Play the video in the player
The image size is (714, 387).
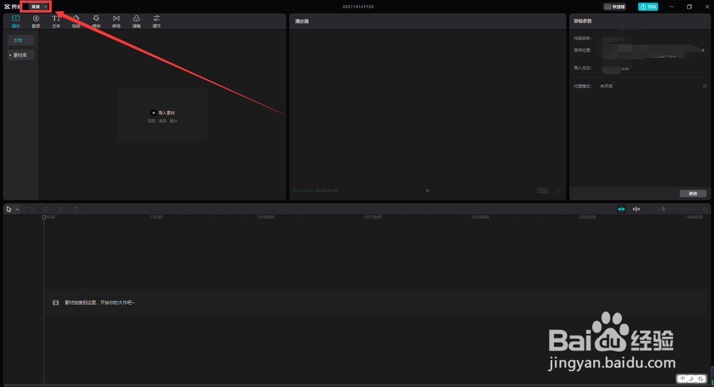pos(428,191)
